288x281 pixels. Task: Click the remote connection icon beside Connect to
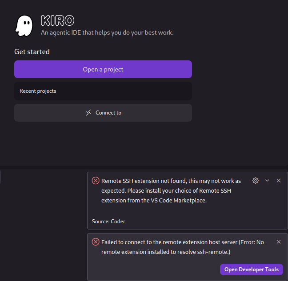[88, 113]
